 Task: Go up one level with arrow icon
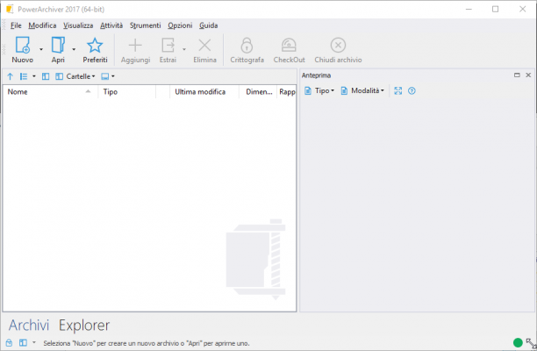[x=11, y=76]
